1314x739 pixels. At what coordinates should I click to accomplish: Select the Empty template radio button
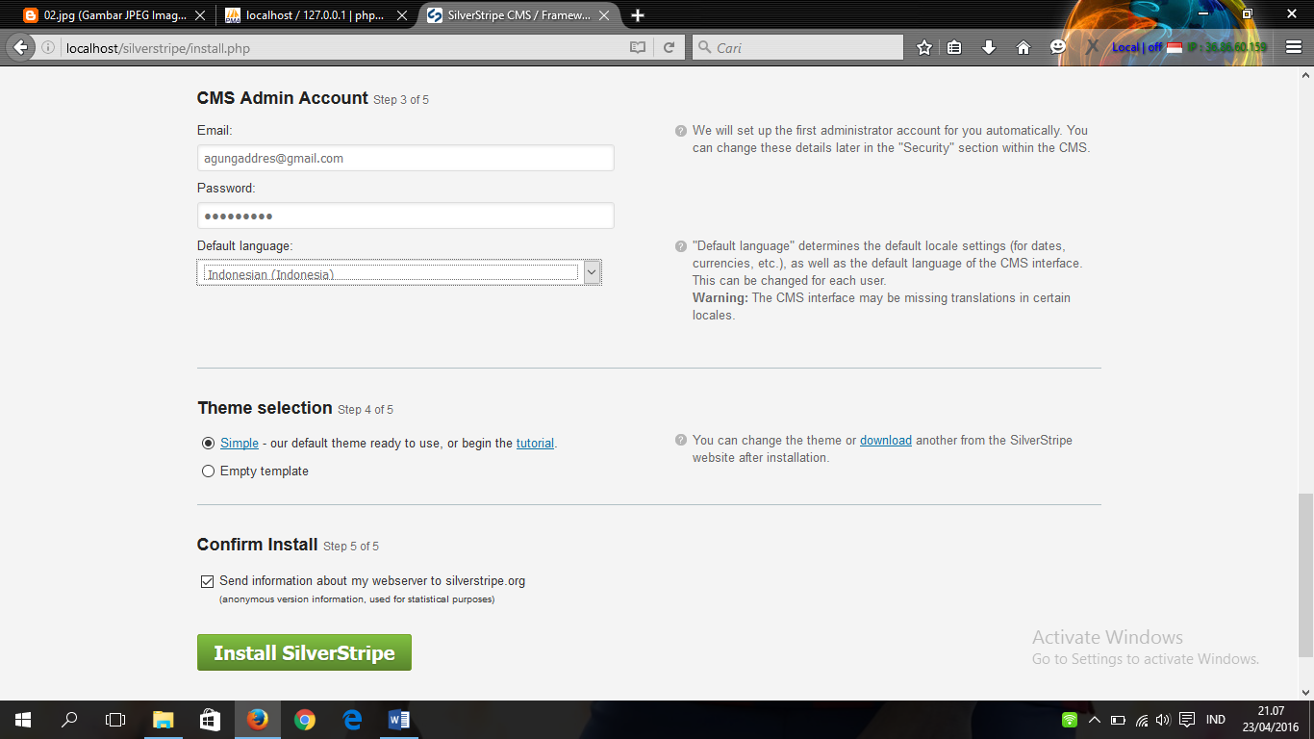pos(208,471)
